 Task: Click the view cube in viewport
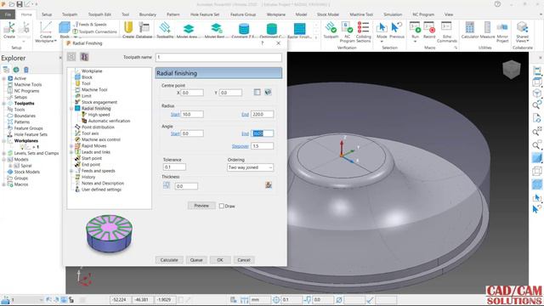[x=512, y=69]
